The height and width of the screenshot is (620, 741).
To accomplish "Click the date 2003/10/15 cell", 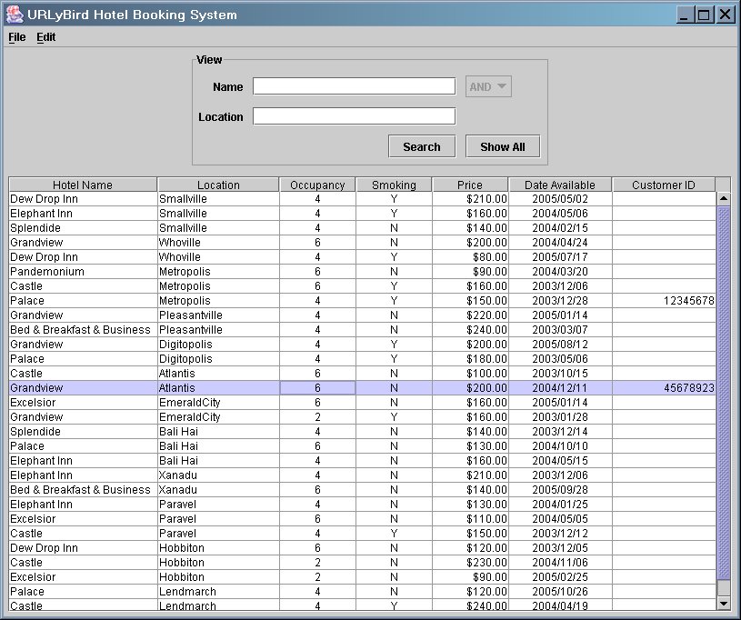I will pyautogui.click(x=560, y=374).
